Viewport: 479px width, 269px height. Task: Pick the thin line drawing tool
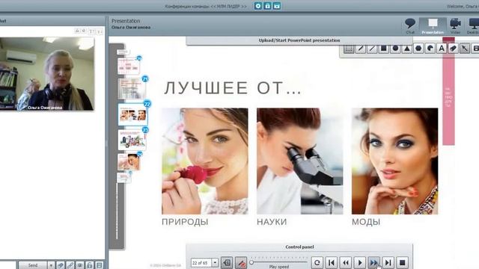(372, 49)
